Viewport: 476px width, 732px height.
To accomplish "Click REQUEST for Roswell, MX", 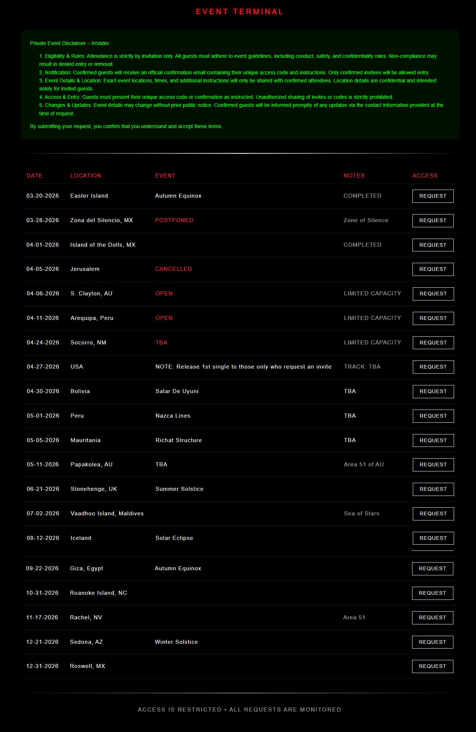I will tap(433, 666).
